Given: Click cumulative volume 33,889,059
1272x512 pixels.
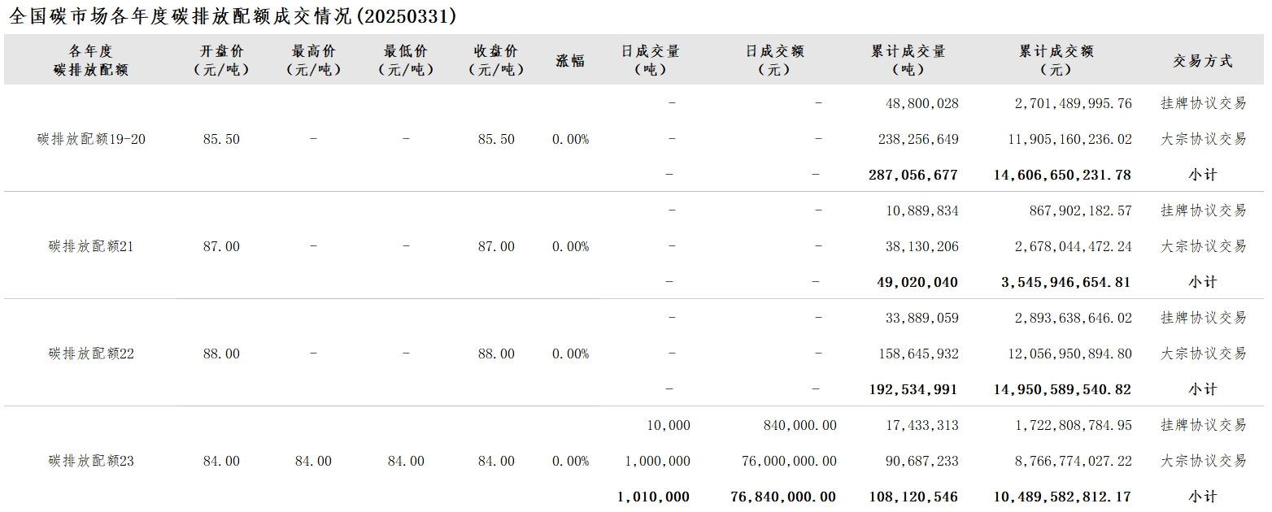Looking at the screenshot, I should coord(922,318).
